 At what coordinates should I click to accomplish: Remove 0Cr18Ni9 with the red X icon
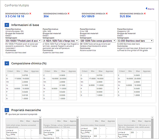[x=107, y=14]
